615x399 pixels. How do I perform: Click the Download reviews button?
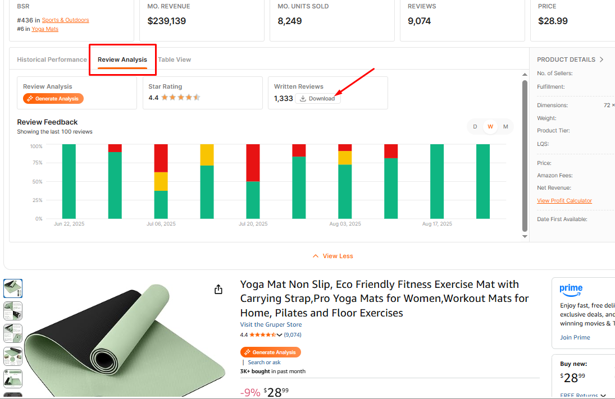point(318,99)
